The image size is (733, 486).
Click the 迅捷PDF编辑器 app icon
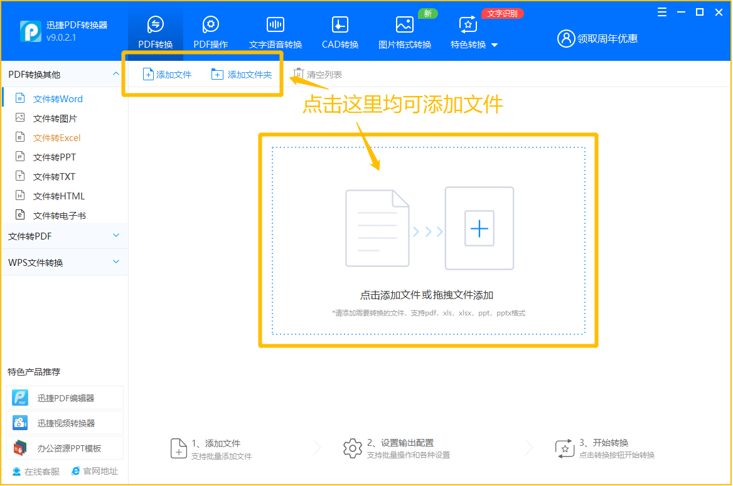coord(20,398)
